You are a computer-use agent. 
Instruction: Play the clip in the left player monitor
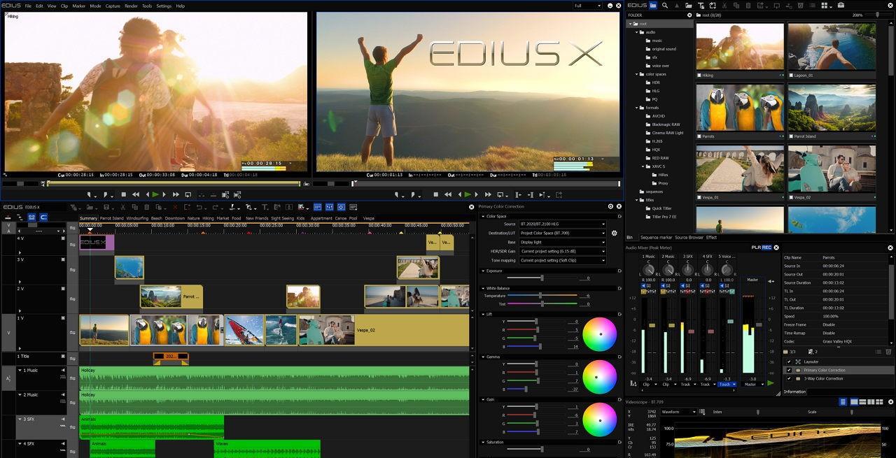155,194
